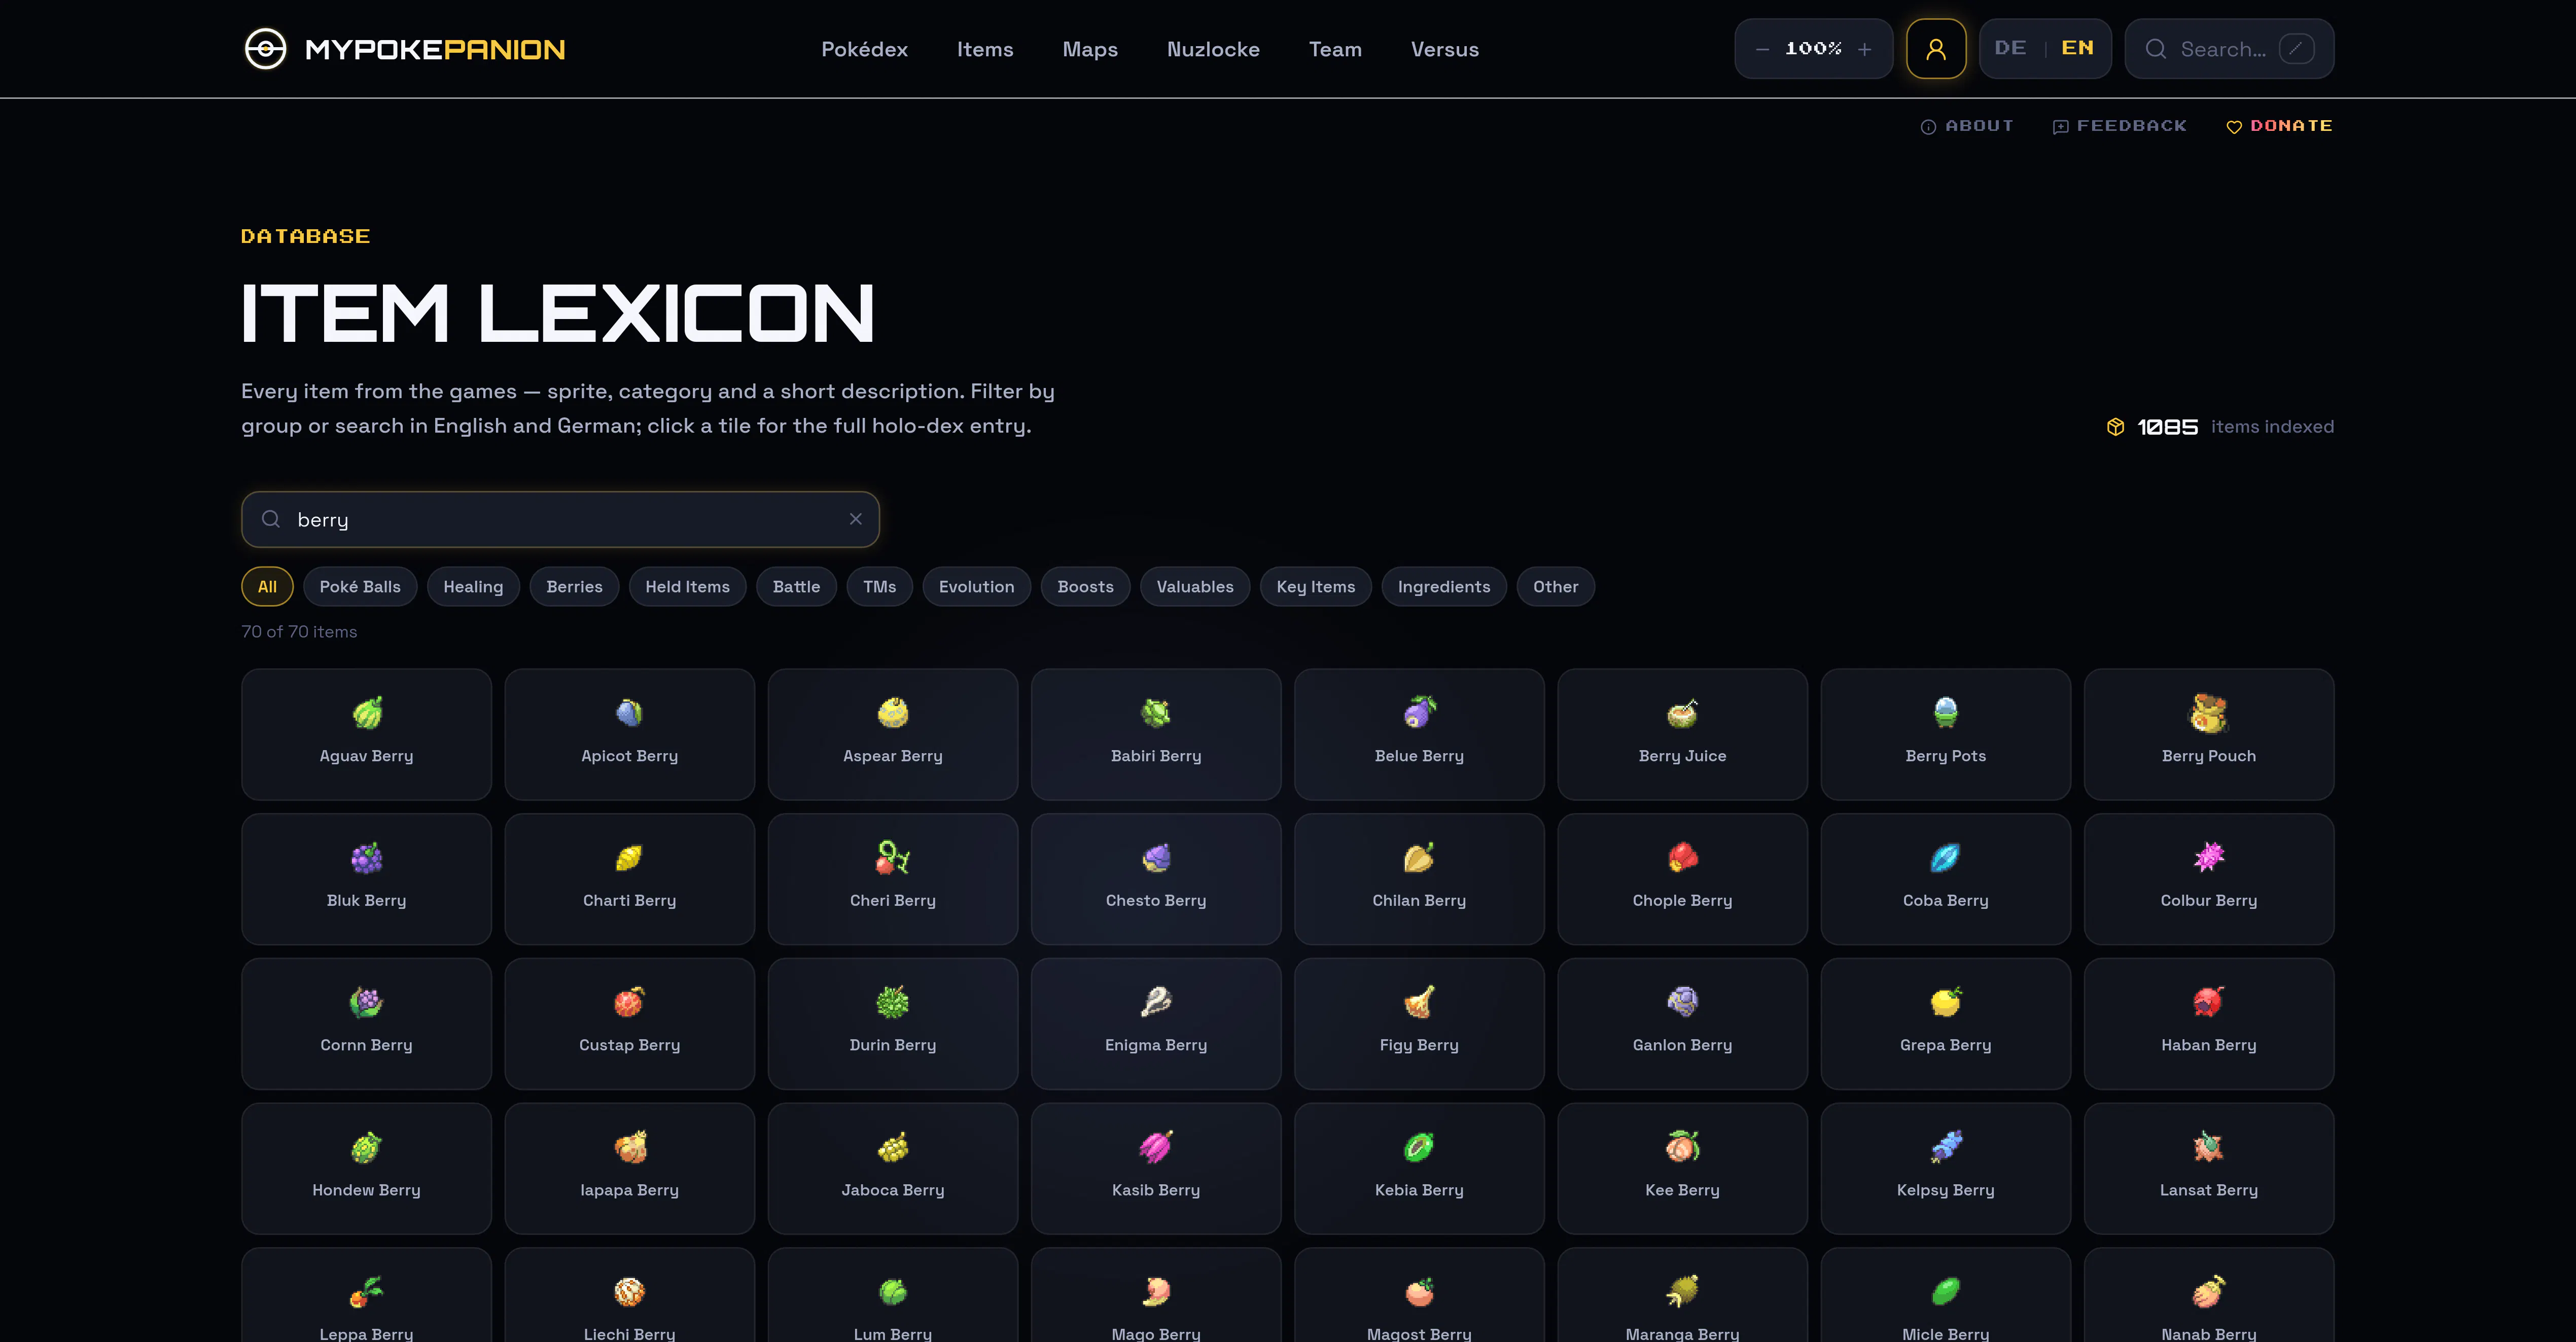Click the Berry Pouch sprite

[x=2209, y=713]
